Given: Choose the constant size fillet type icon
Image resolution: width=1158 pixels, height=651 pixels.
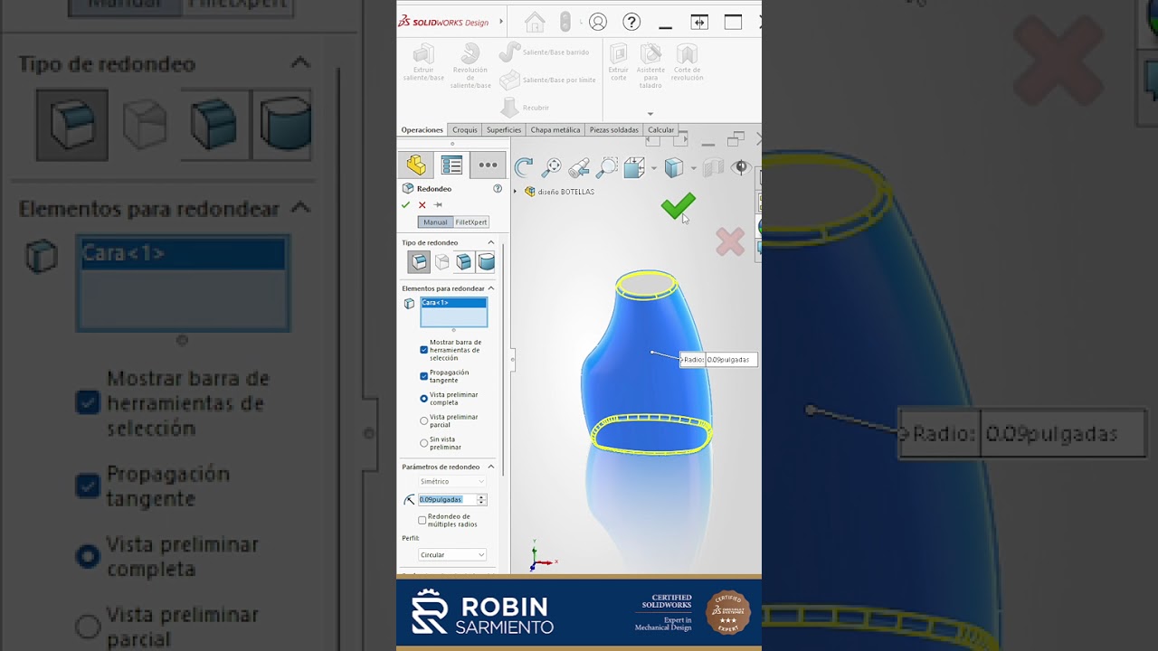Looking at the screenshot, I should click(419, 262).
